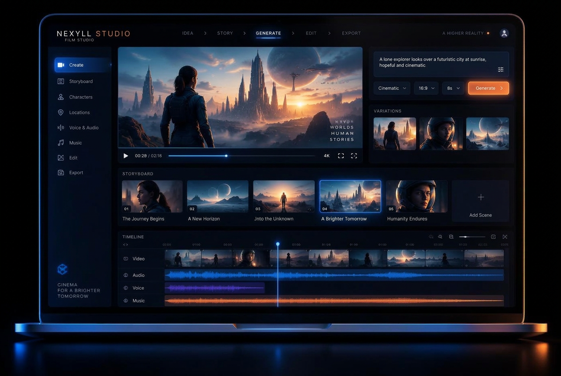561x376 pixels.
Task: Click the video playback progress bar
Action: pos(242,156)
